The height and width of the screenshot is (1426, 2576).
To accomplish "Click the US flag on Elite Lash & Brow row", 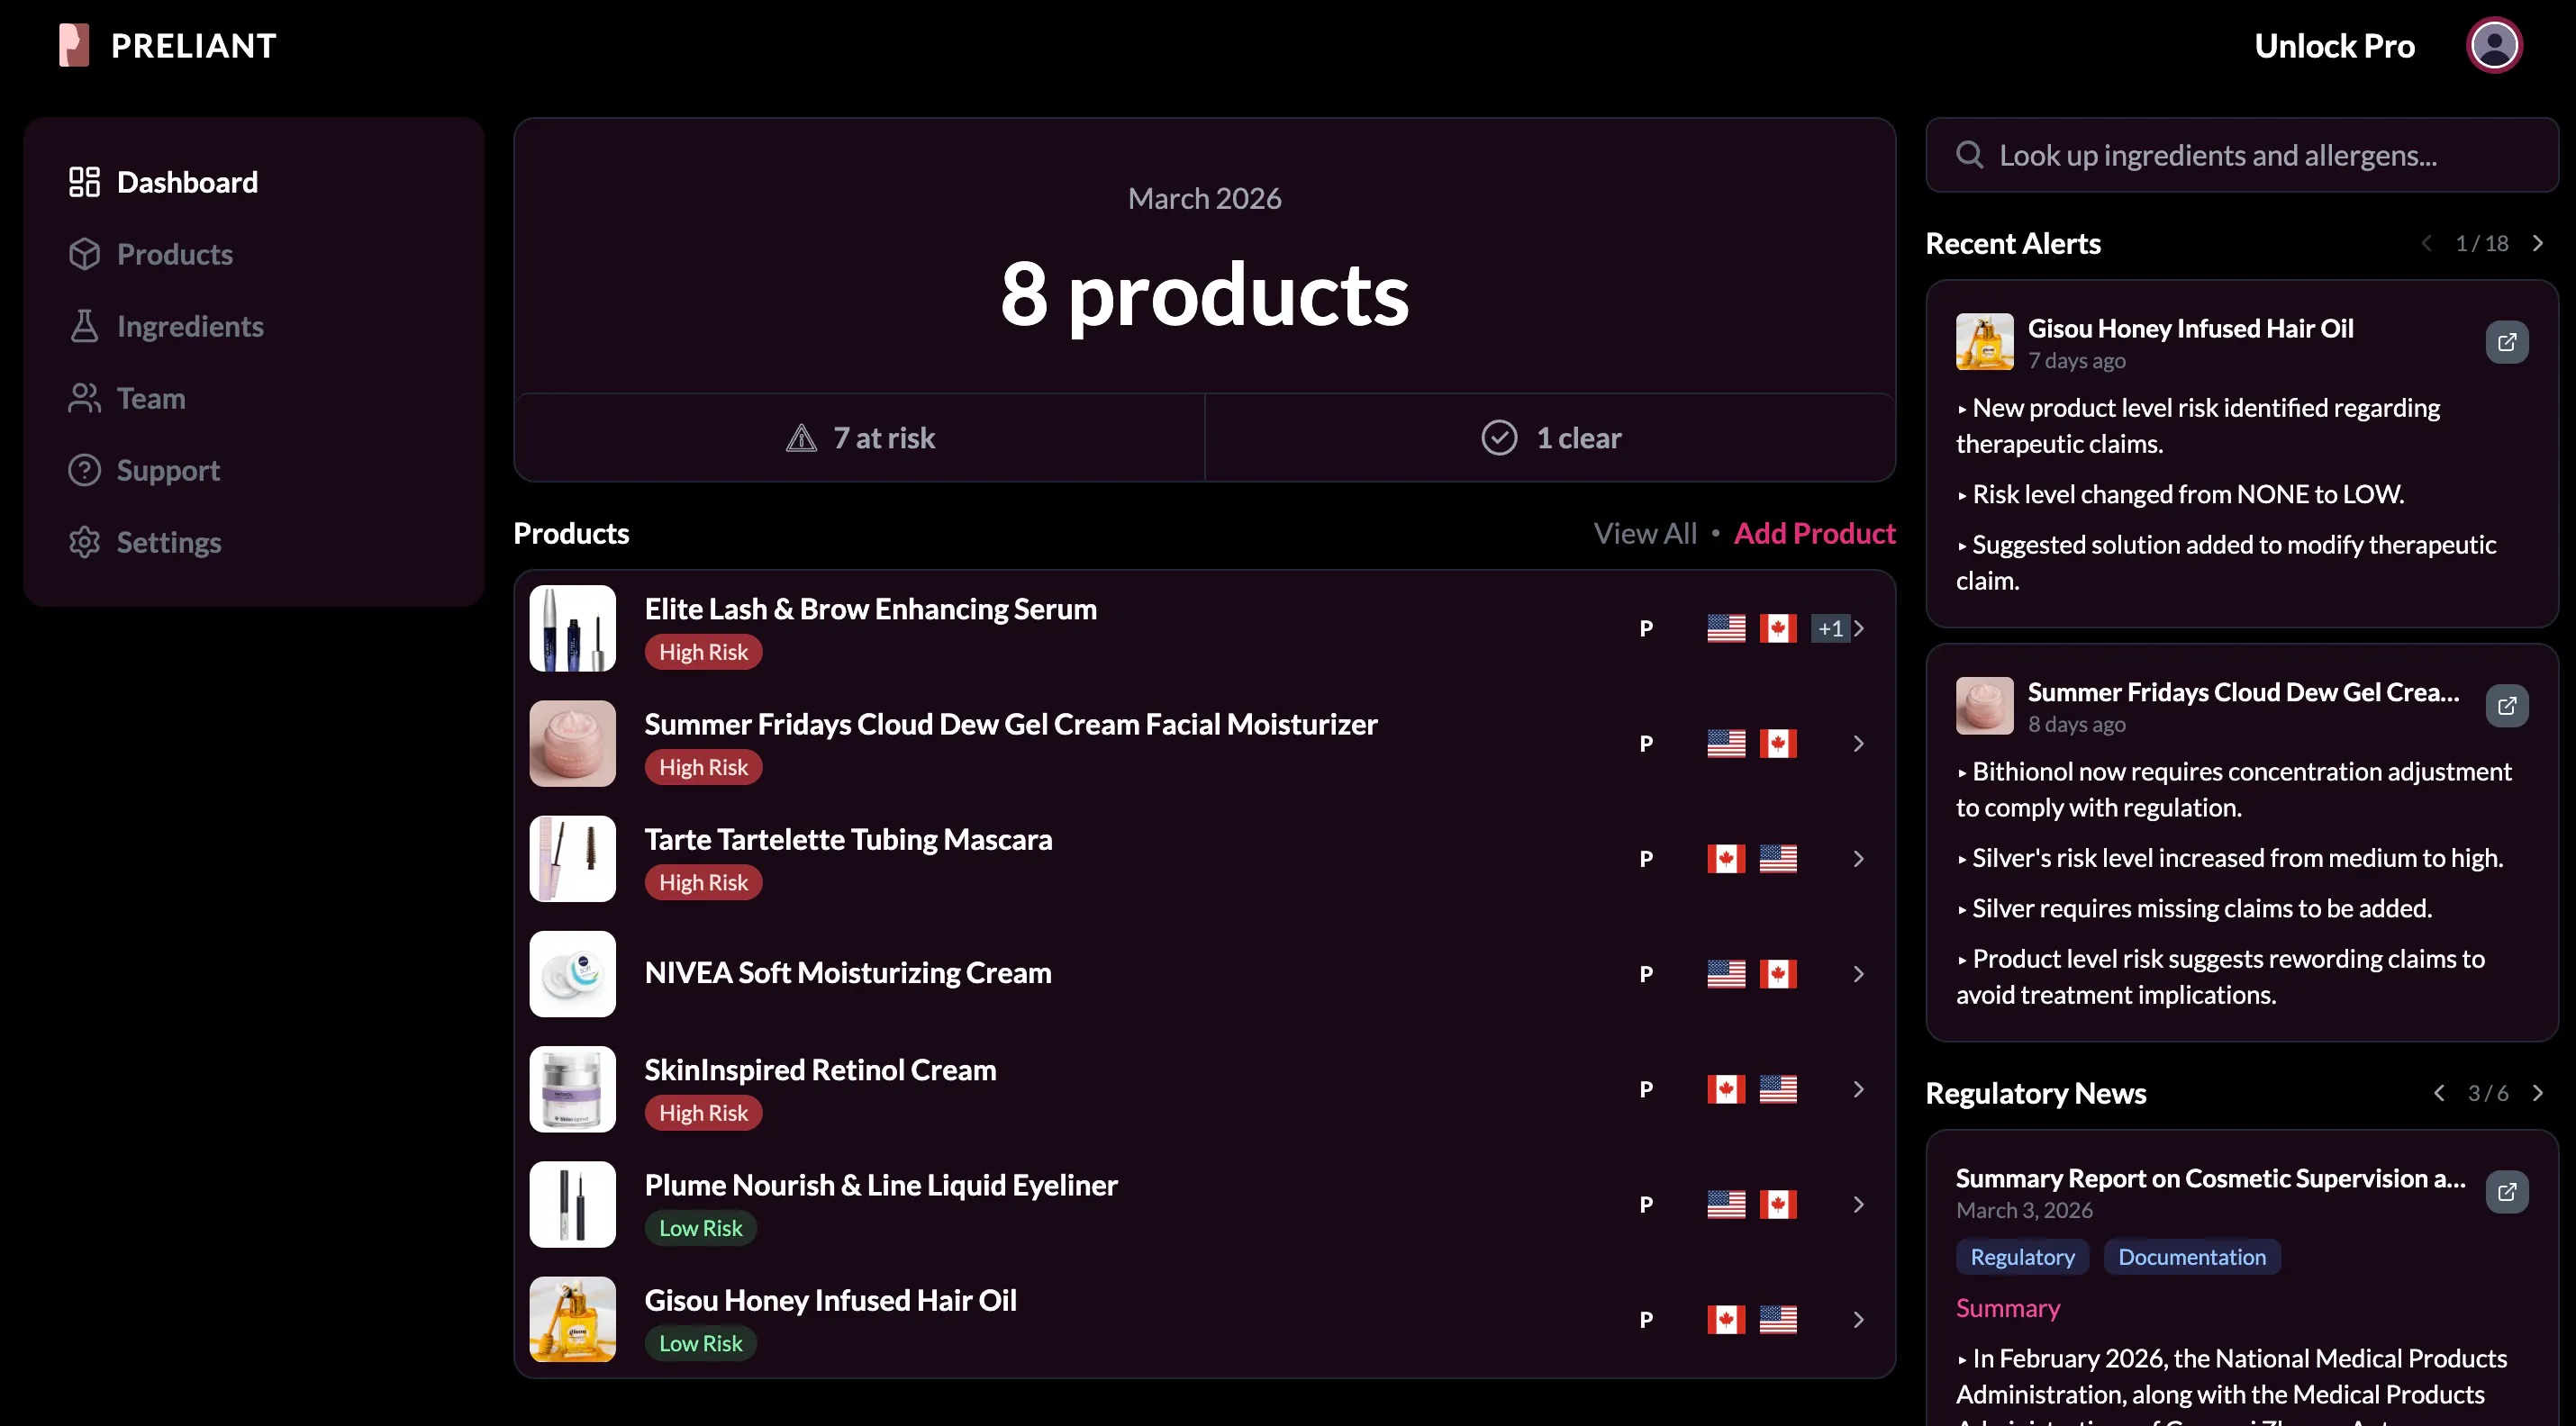I will [x=1726, y=628].
